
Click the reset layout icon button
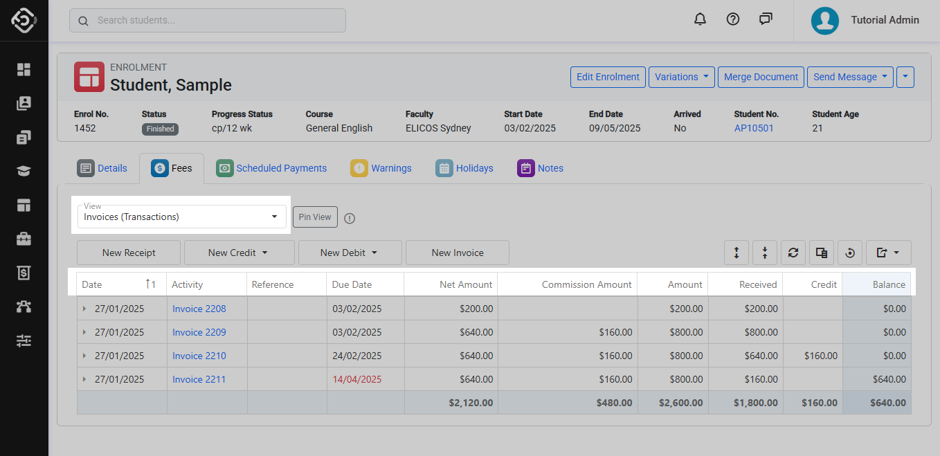(x=850, y=253)
